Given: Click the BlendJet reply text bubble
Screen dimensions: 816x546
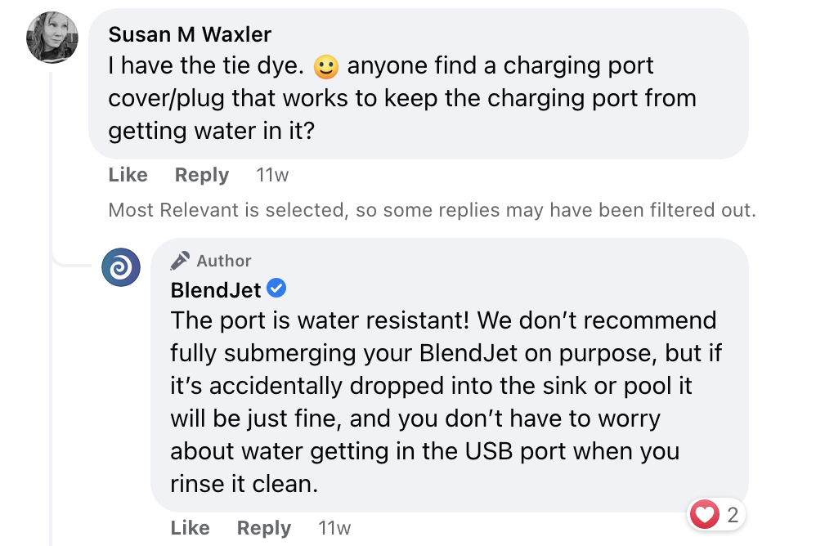Looking at the screenshot, I should (450, 375).
